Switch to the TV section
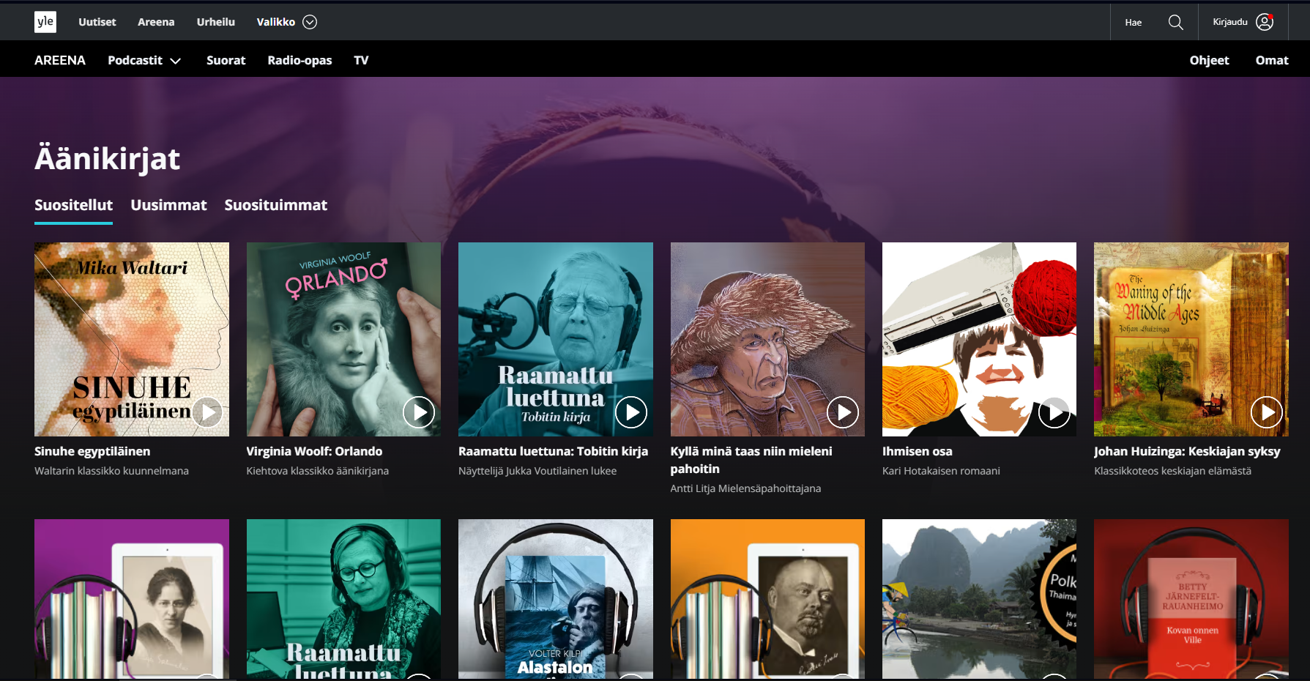 click(362, 60)
